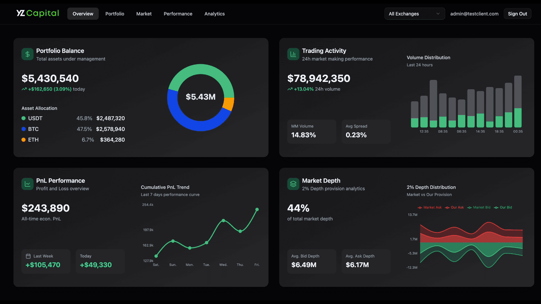Screen dimensions: 541x304
Task: Toggle Our Bid in the depth chart legend
Action: [x=503, y=207]
